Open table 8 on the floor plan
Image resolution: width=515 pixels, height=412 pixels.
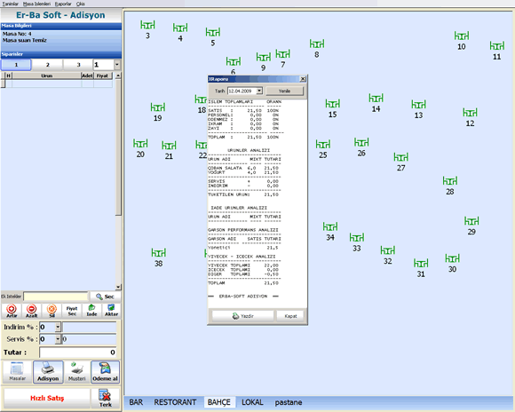[x=317, y=44]
